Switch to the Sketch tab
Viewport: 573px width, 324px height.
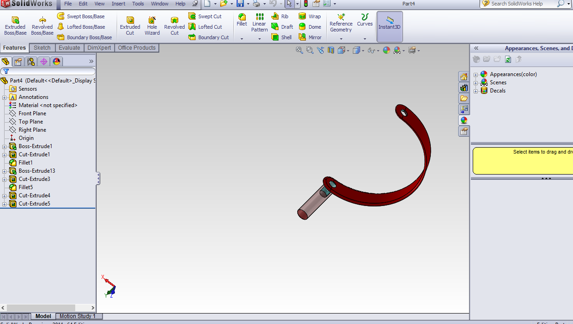coord(42,48)
